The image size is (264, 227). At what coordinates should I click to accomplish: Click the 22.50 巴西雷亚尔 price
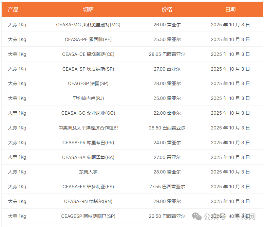[x=167, y=216]
